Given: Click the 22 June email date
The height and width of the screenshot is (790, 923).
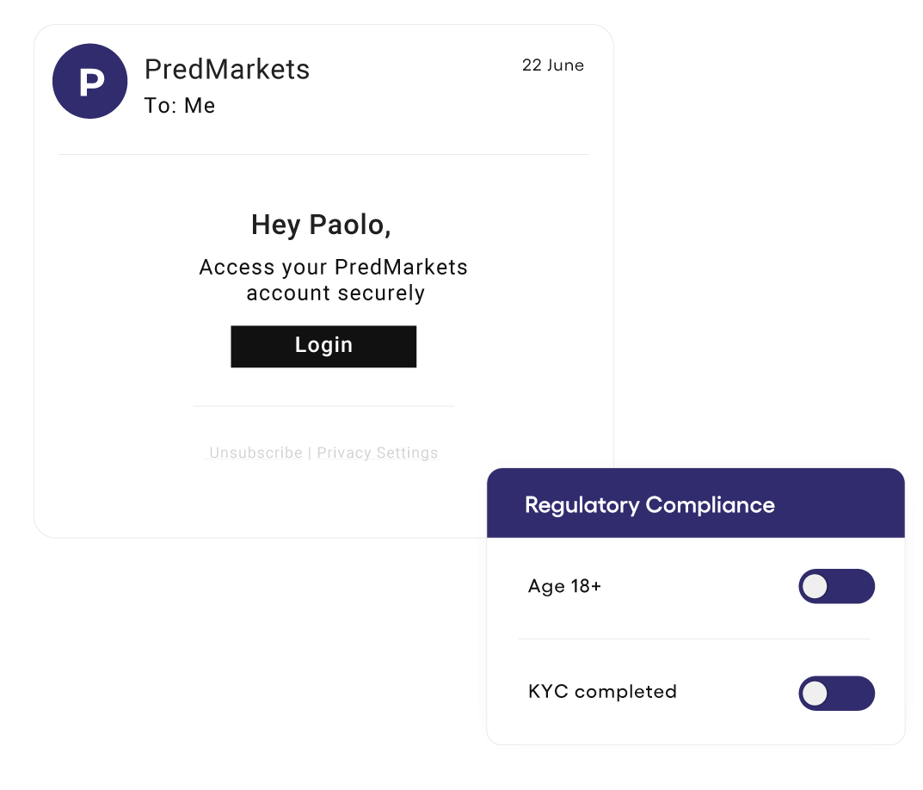Looking at the screenshot, I should point(552,65).
